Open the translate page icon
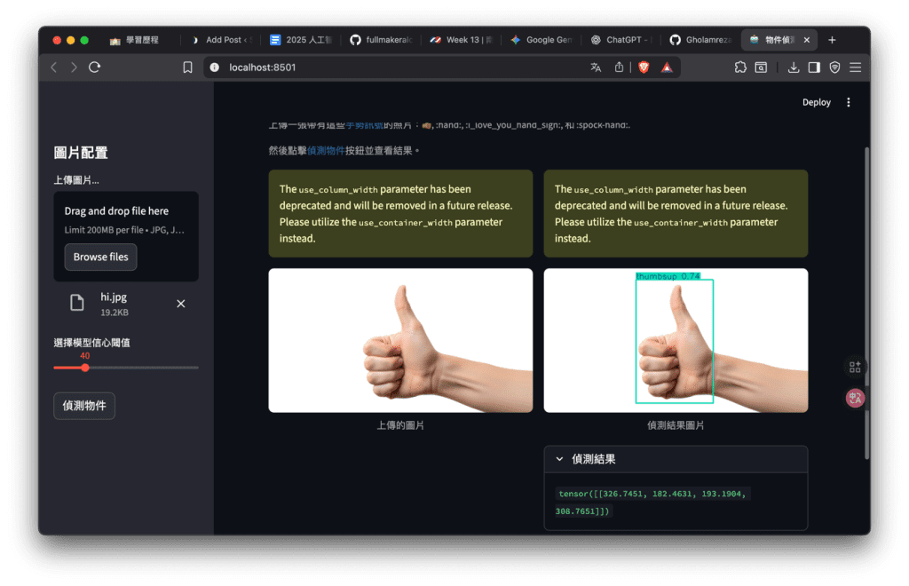The width and height of the screenshot is (909, 586). 596,67
